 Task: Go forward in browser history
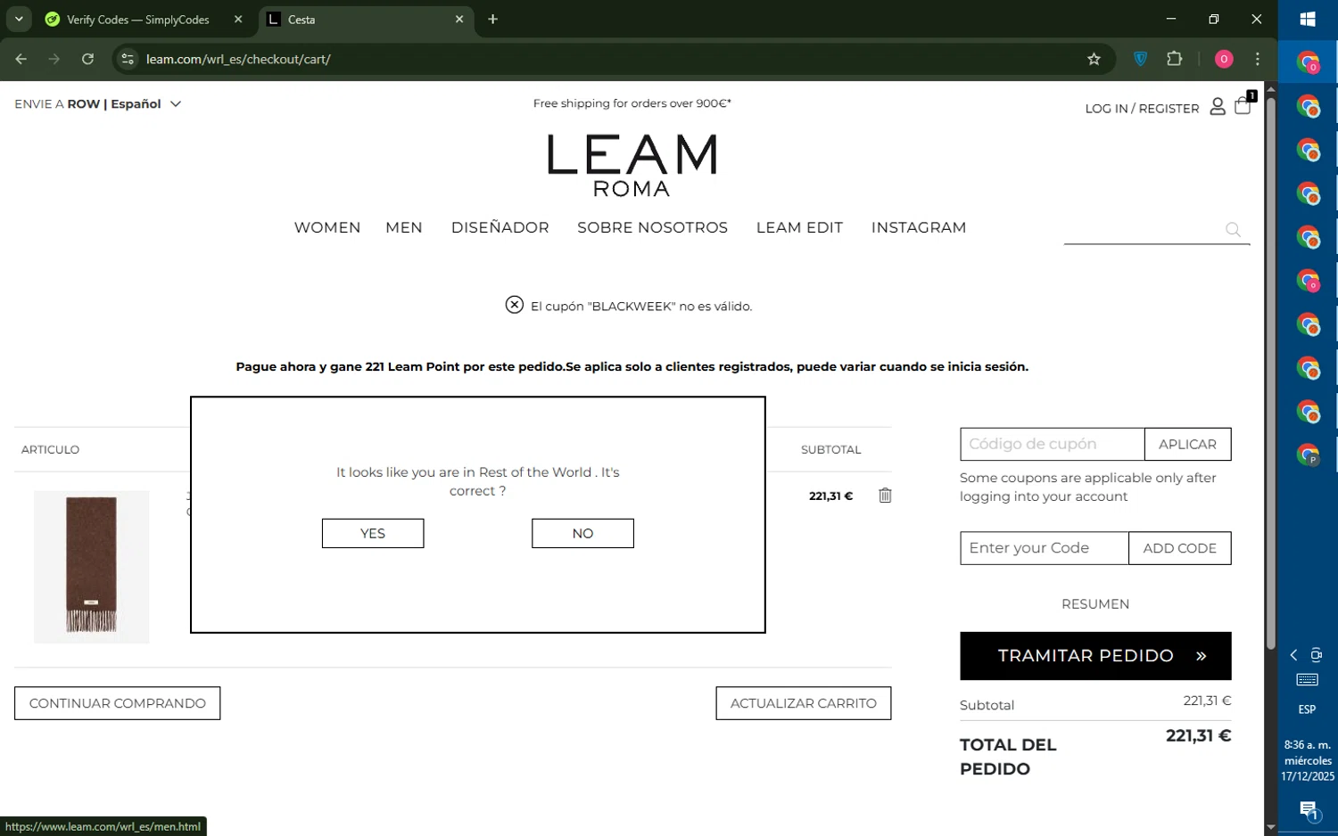[x=54, y=59]
